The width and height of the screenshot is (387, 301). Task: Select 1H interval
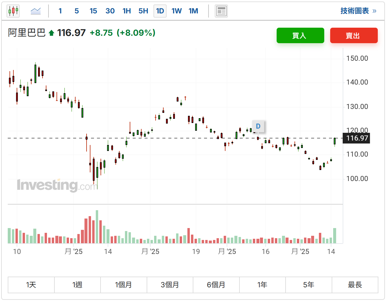(127, 11)
